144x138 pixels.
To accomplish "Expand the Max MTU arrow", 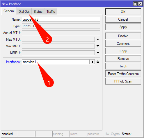I will pos(98,40).
